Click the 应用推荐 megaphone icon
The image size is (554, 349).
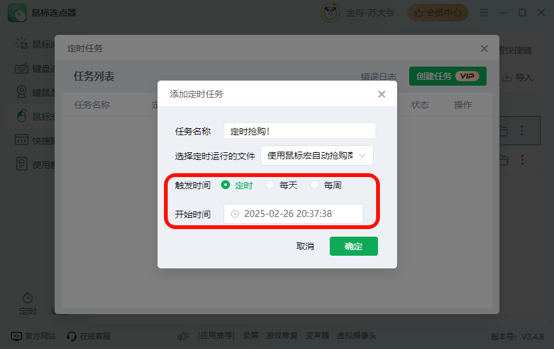(184, 336)
